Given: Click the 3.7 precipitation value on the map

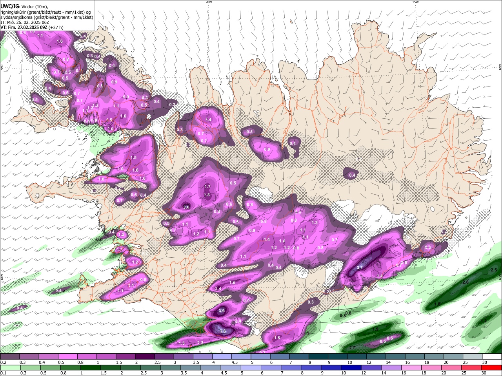Looking at the screenshot, I should coord(360,268).
